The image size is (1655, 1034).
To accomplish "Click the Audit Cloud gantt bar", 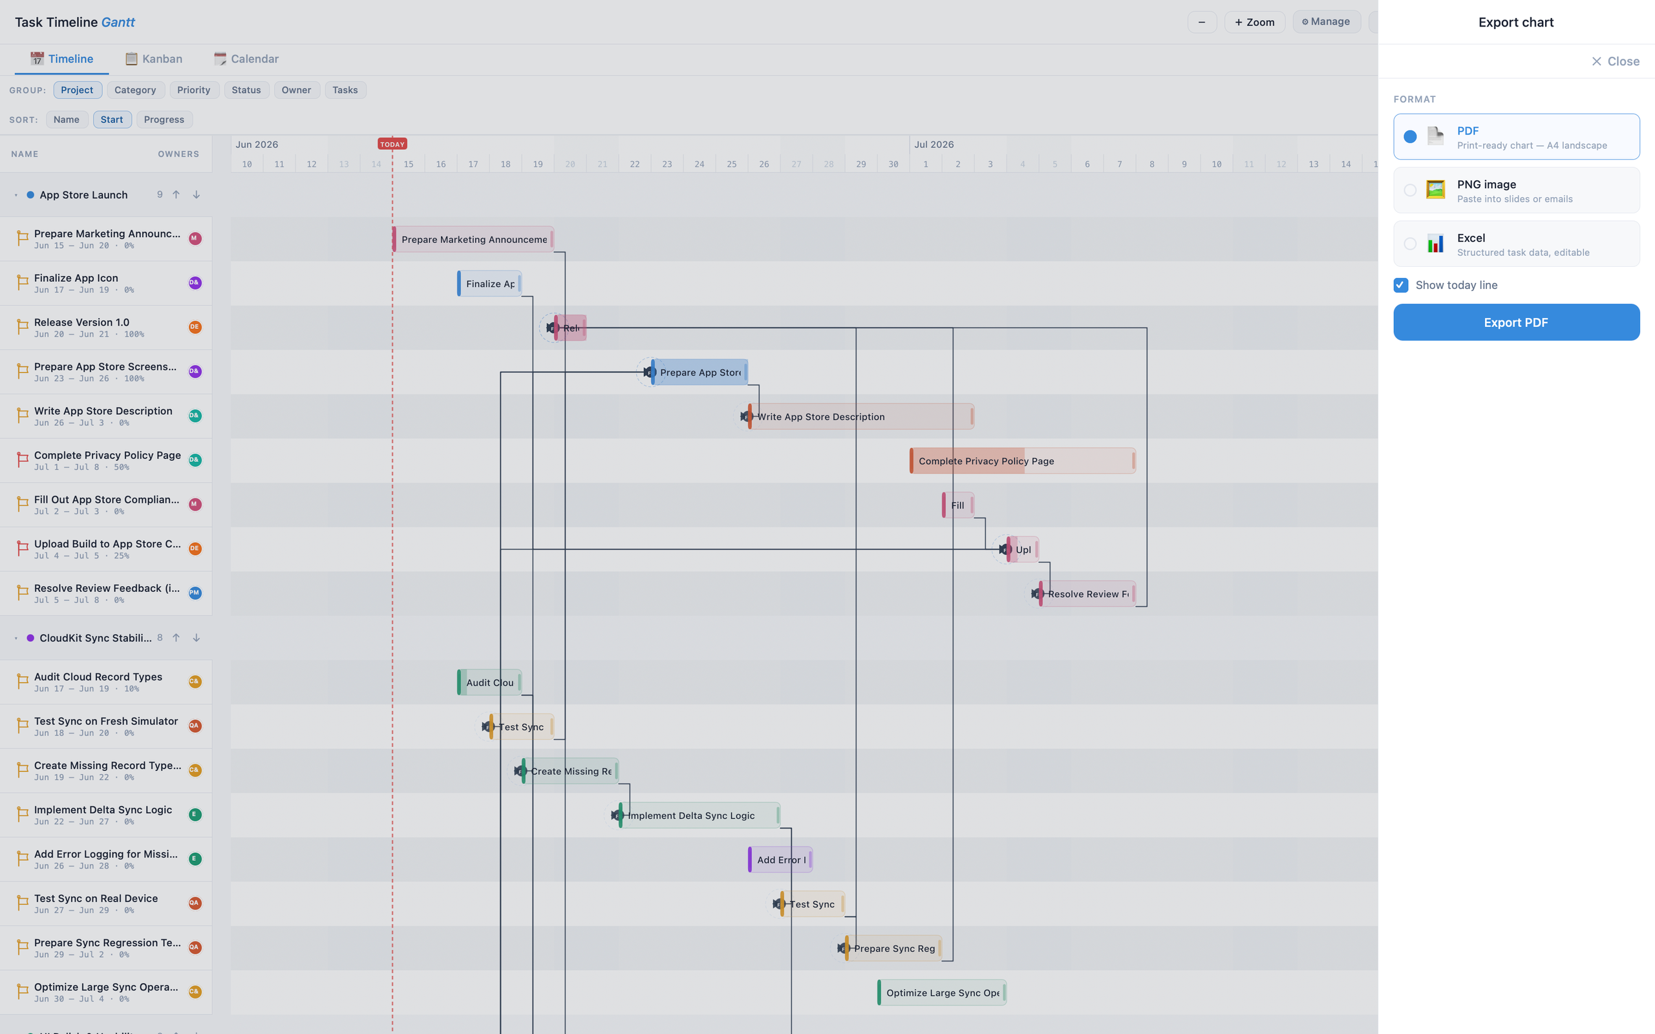I will pyautogui.click(x=489, y=682).
